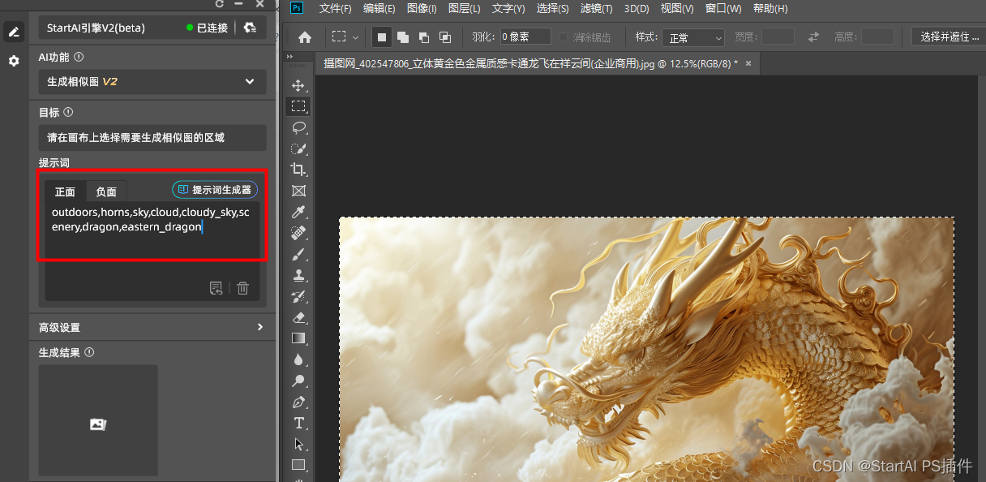Select the Quick Selection tool
Viewport: 986px width, 482px height.
pos(298,148)
